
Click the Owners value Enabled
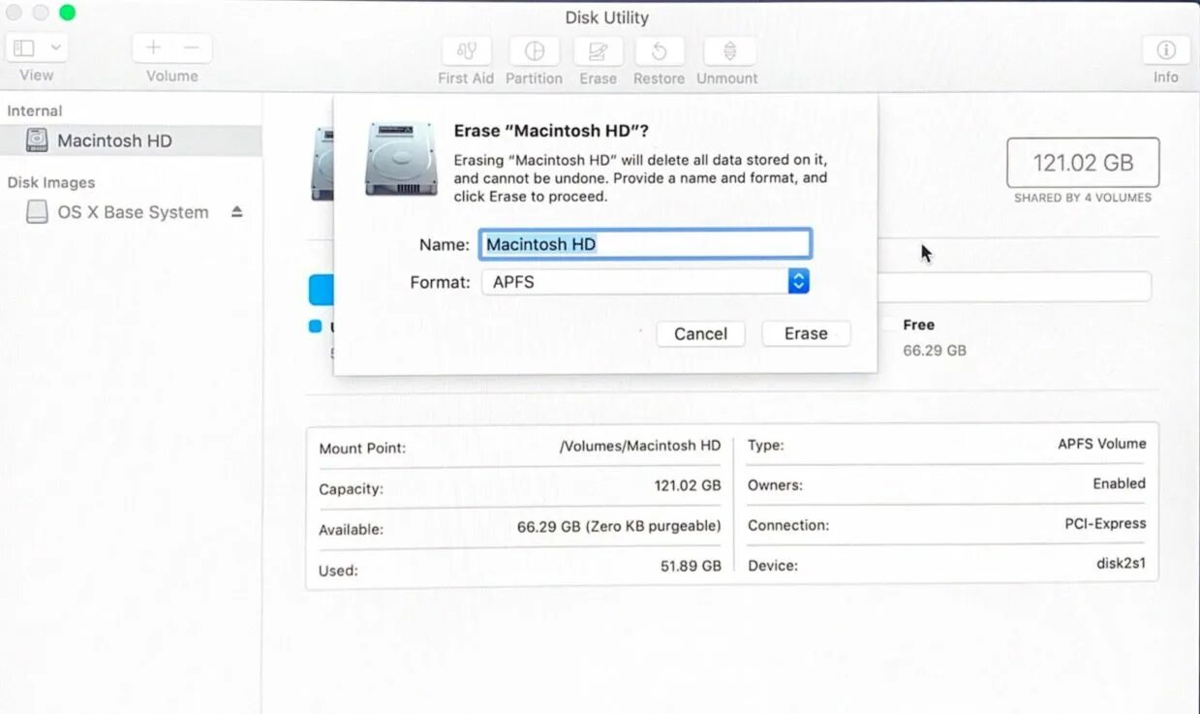point(1119,483)
